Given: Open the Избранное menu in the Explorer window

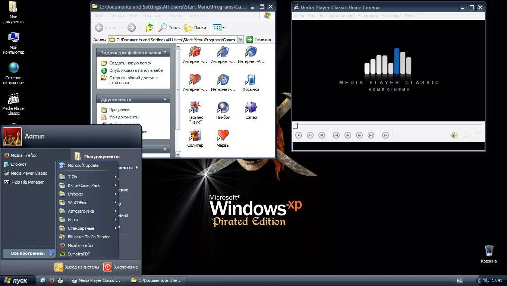Looking at the screenshot, I should pyautogui.click(x=152, y=16).
